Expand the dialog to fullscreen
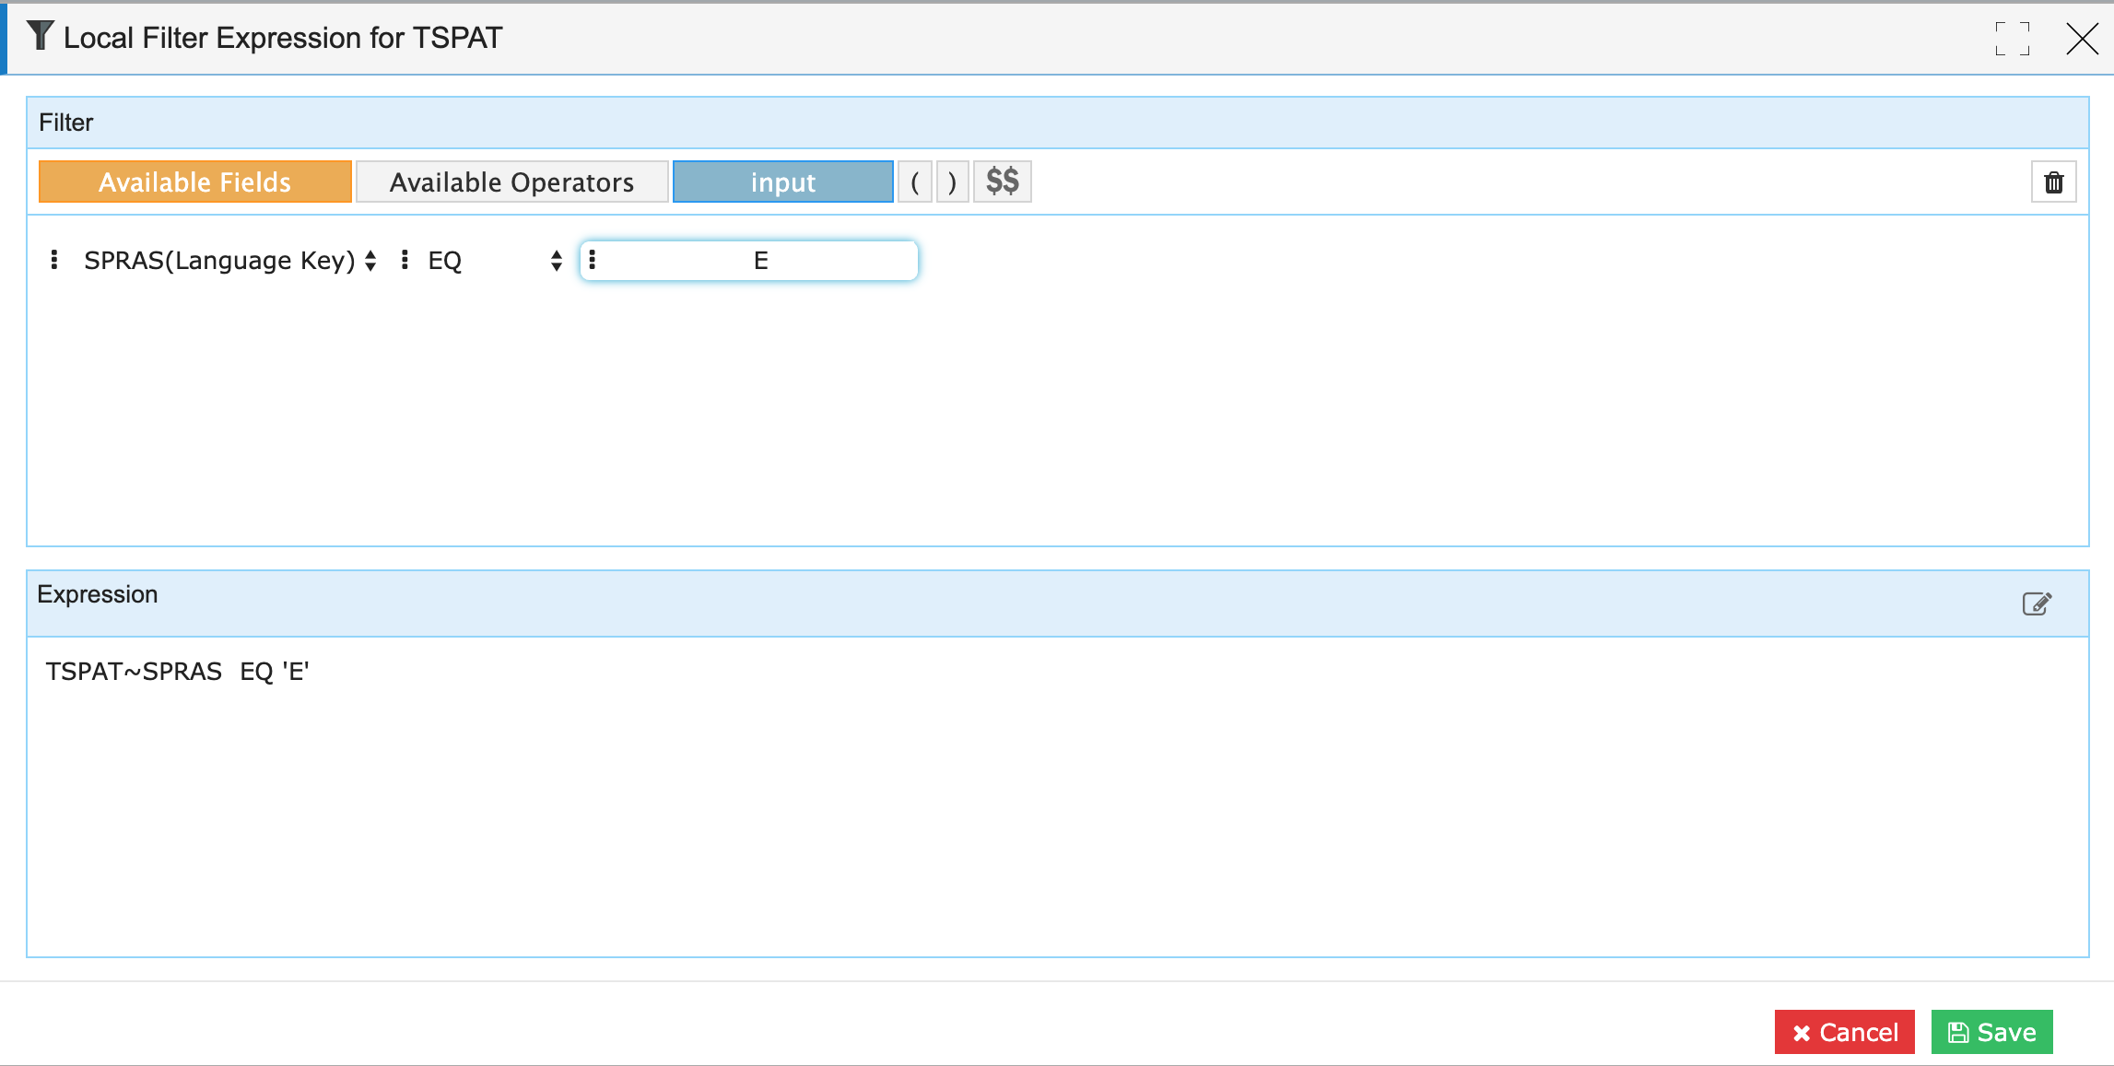This screenshot has height=1066, width=2114. click(2012, 37)
